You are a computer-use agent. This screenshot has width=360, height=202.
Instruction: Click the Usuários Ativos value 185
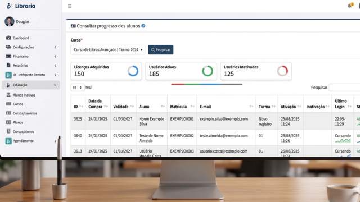[x=154, y=74]
